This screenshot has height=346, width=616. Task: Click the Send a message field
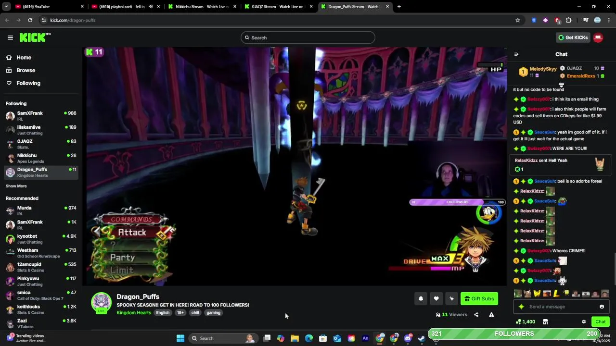coord(561,307)
